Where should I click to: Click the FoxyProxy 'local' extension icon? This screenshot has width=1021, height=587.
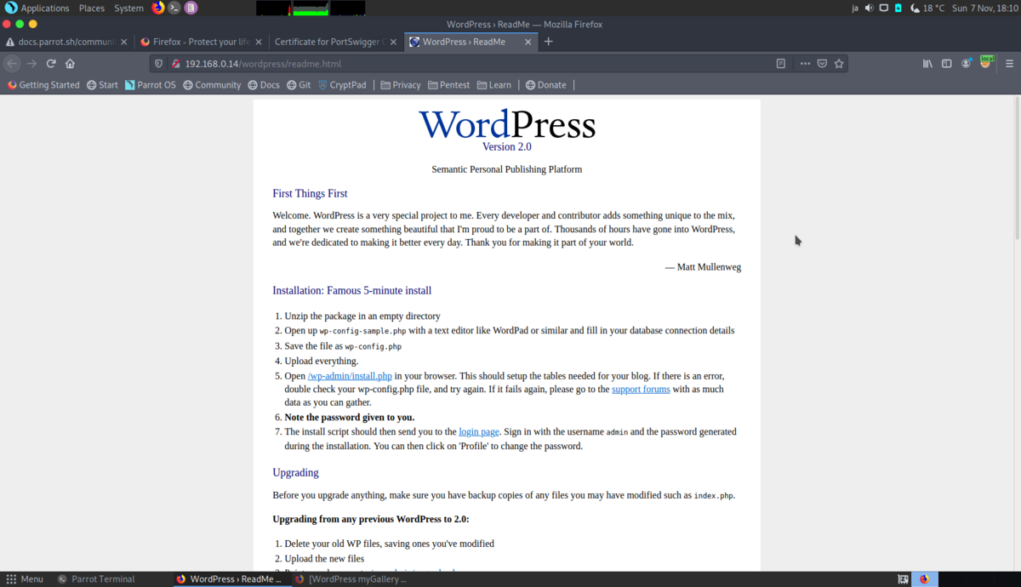point(986,62)
